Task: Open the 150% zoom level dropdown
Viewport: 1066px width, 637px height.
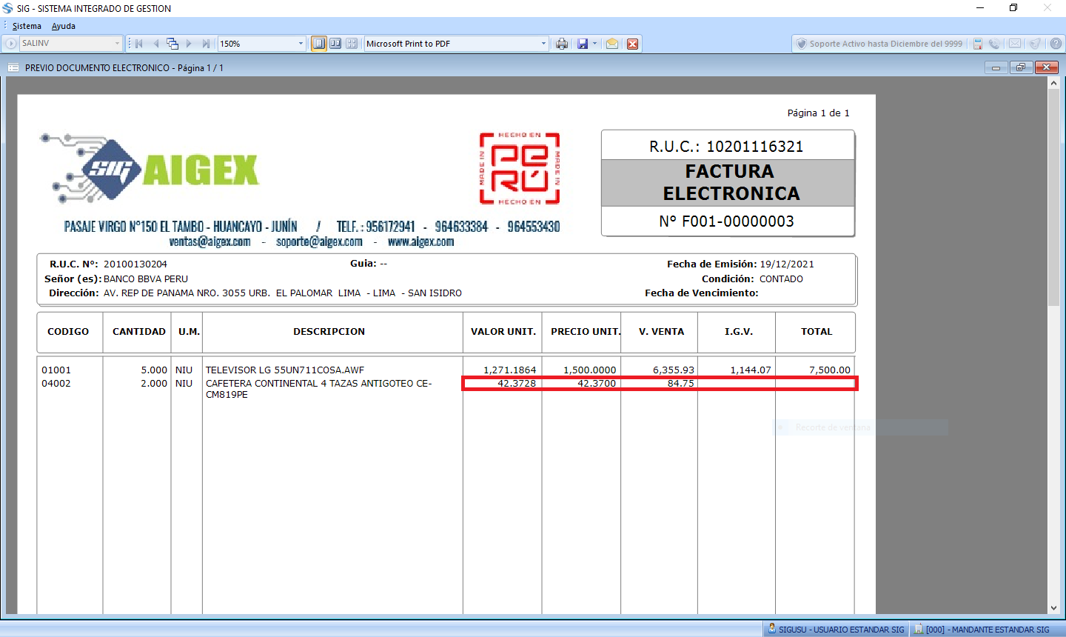Action: [301, 44]
